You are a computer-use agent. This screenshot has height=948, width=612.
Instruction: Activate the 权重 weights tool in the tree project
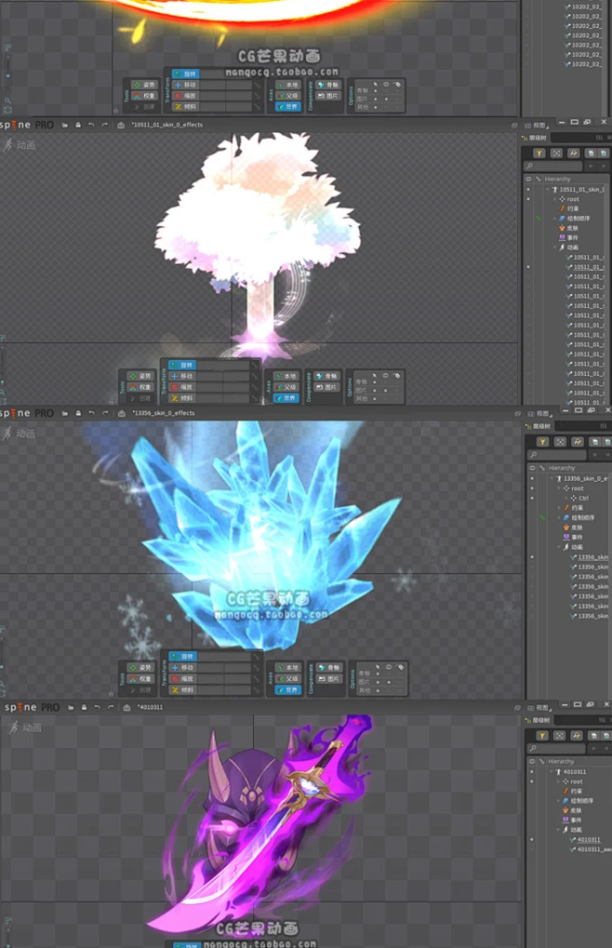[x=143, y=387]
